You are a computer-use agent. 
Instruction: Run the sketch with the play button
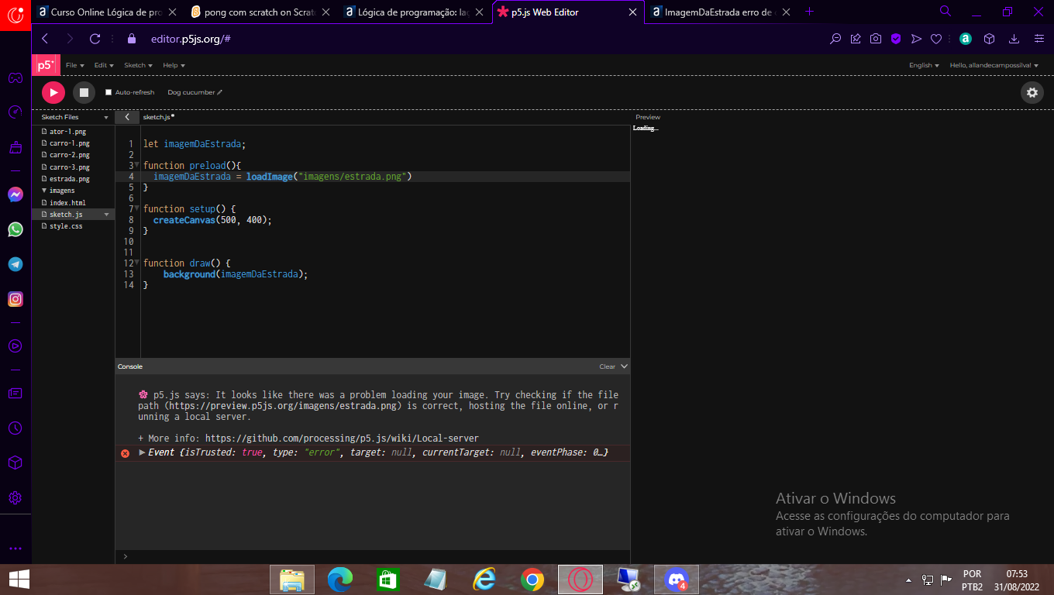53,92
